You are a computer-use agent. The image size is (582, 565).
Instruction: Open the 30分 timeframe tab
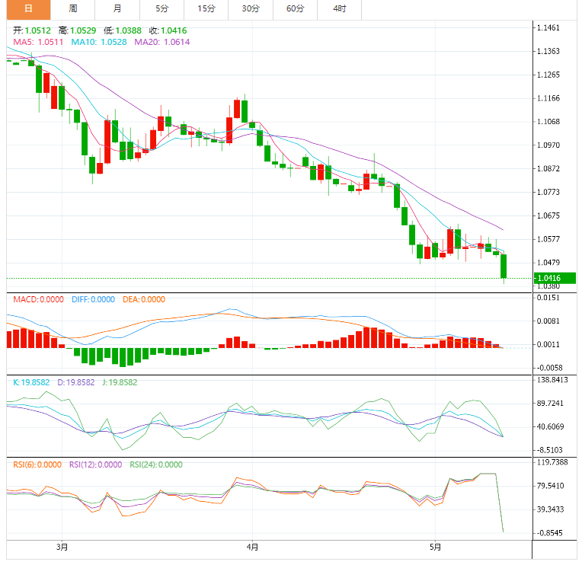[251, 9]
